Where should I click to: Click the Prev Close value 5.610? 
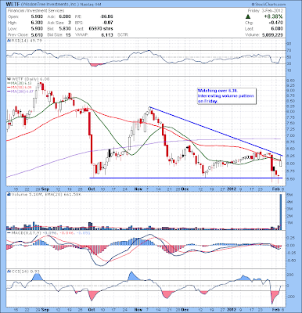37,34
